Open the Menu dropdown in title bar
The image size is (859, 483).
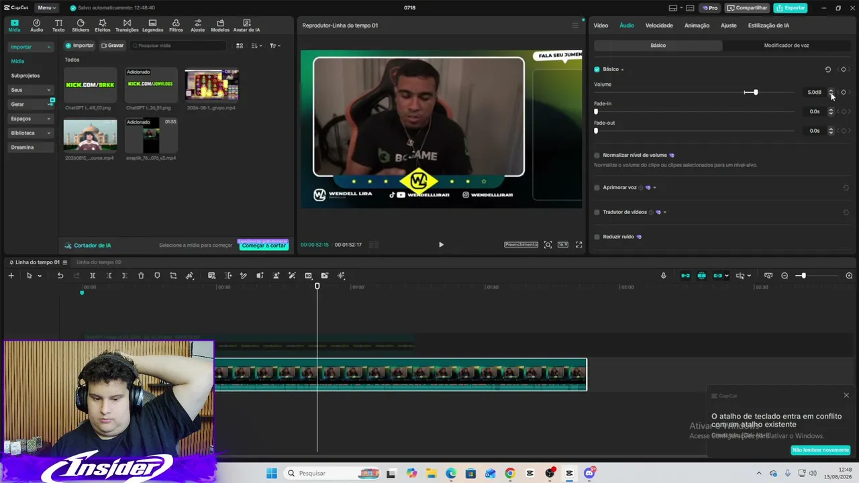click(x=46, y=8)
